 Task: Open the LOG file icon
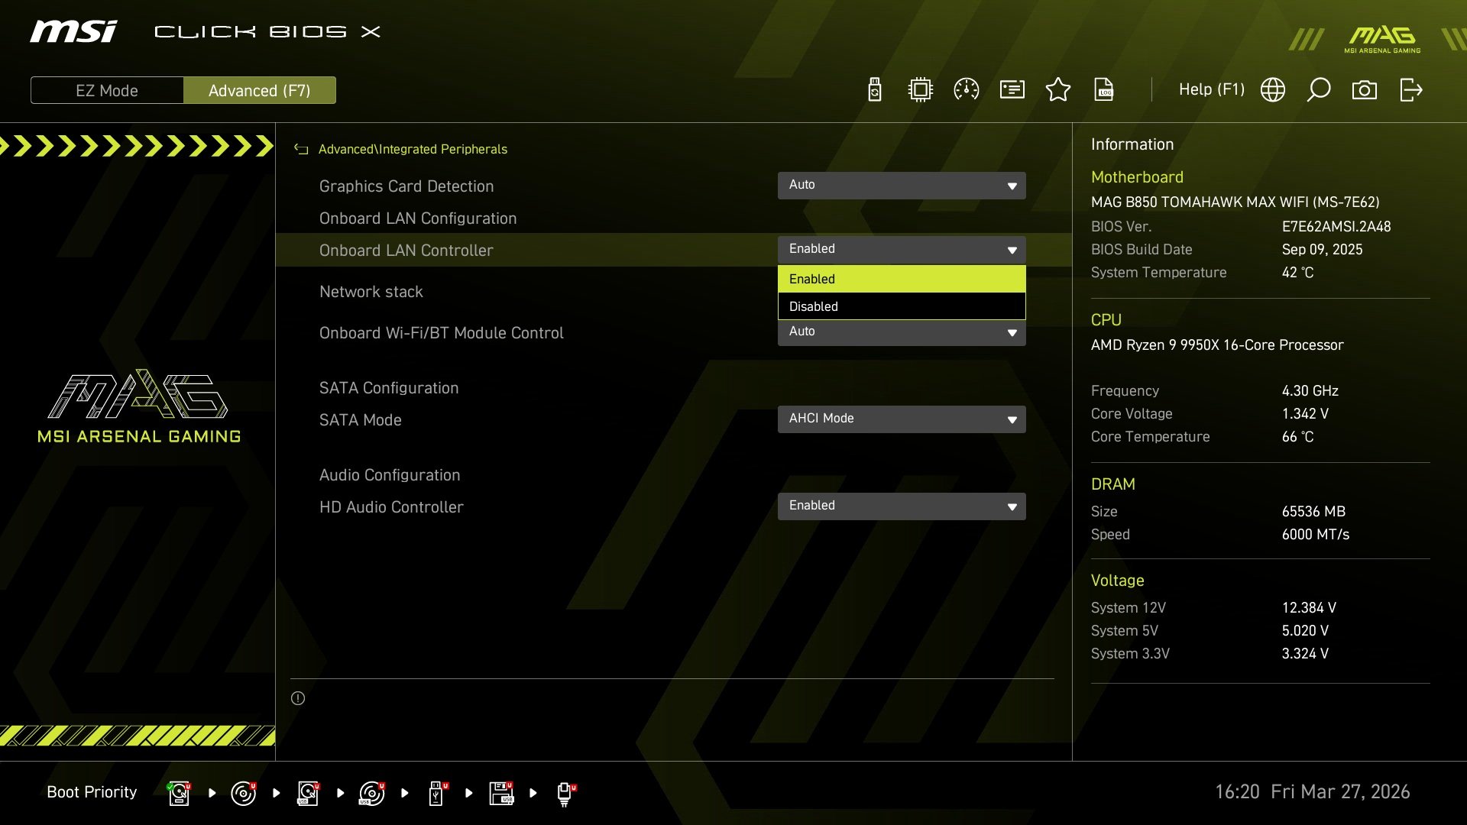tap(1104, 90)
